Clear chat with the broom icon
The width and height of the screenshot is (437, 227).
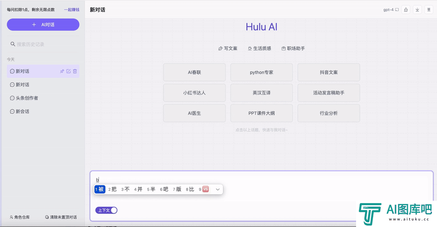click(406, 9)
